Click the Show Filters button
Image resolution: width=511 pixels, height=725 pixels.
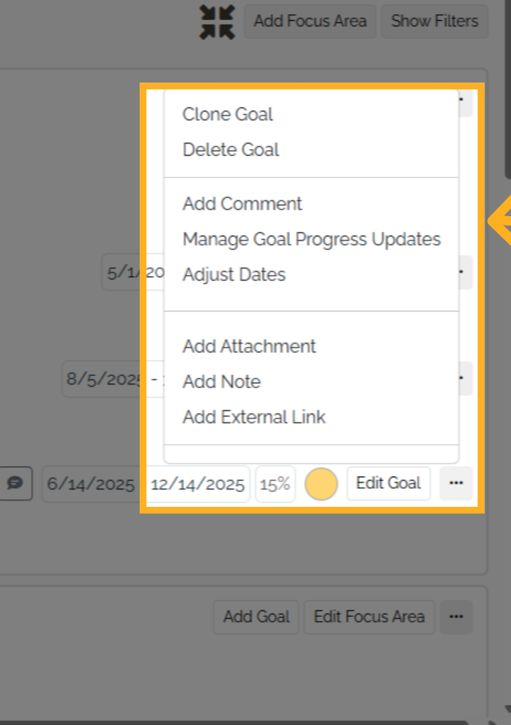tap(434, 21)
